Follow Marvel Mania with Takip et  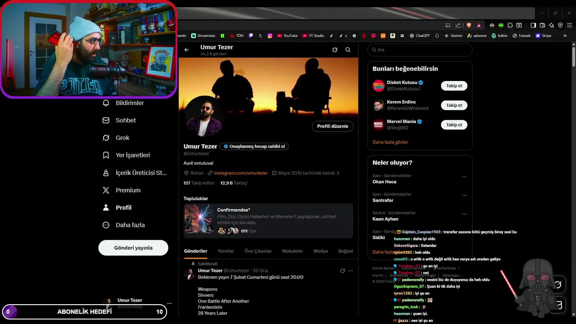coord(454,125)
